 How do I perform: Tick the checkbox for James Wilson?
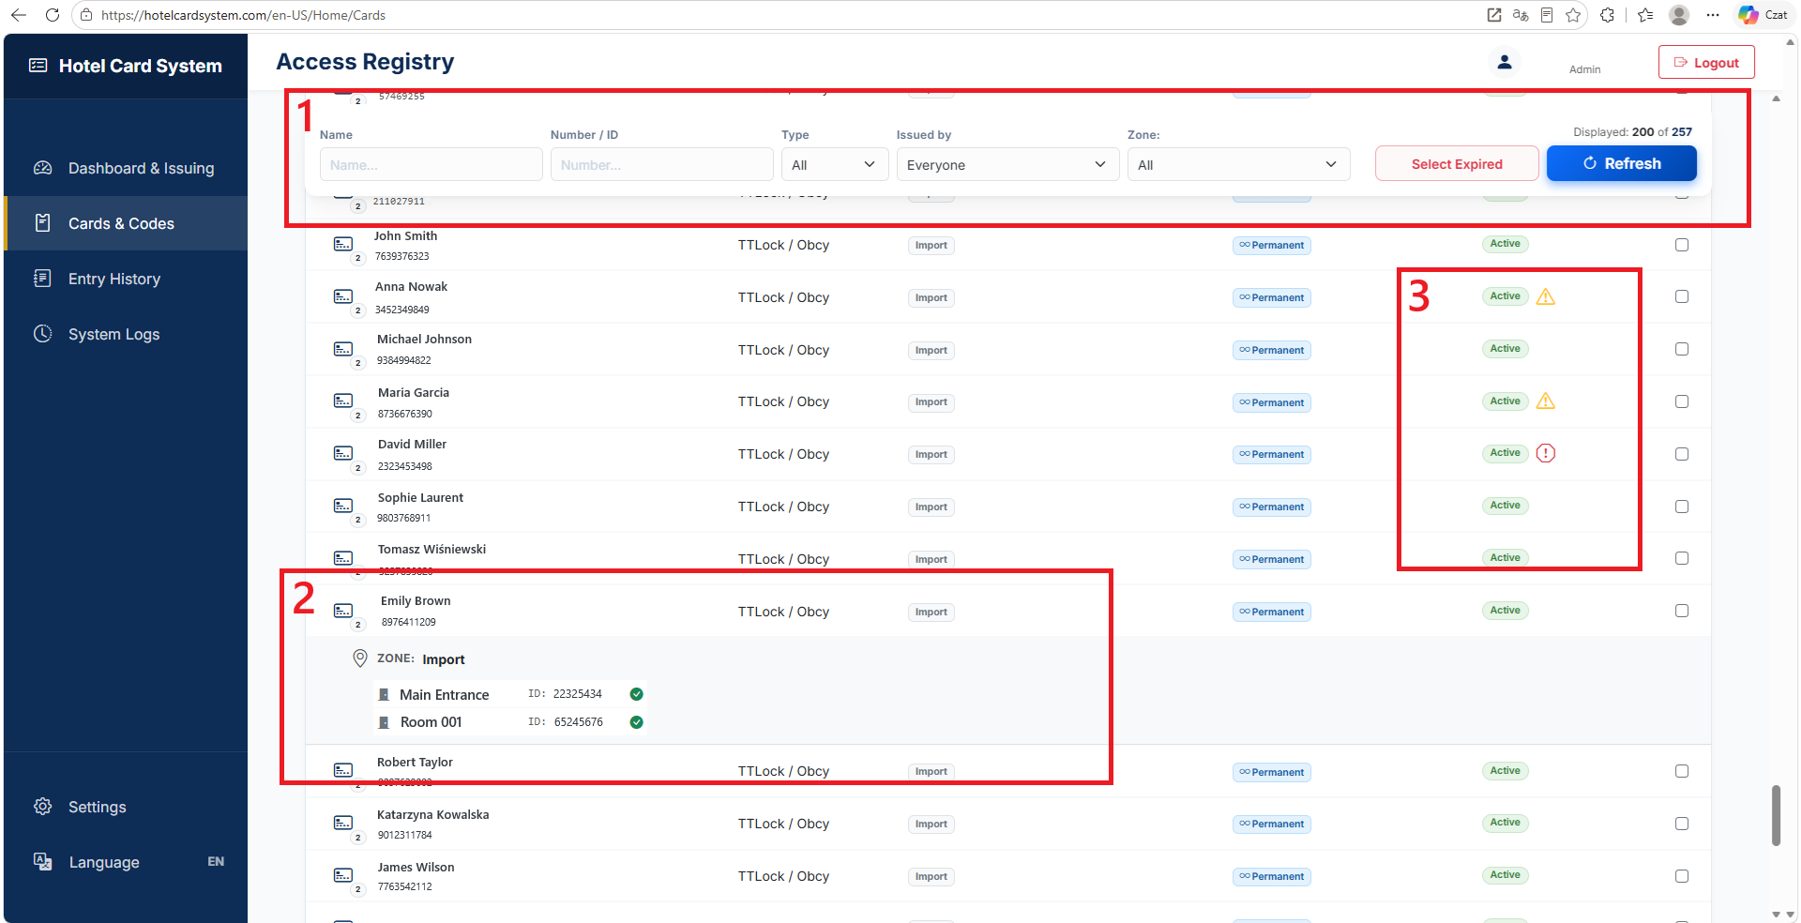click(1682, 876)
